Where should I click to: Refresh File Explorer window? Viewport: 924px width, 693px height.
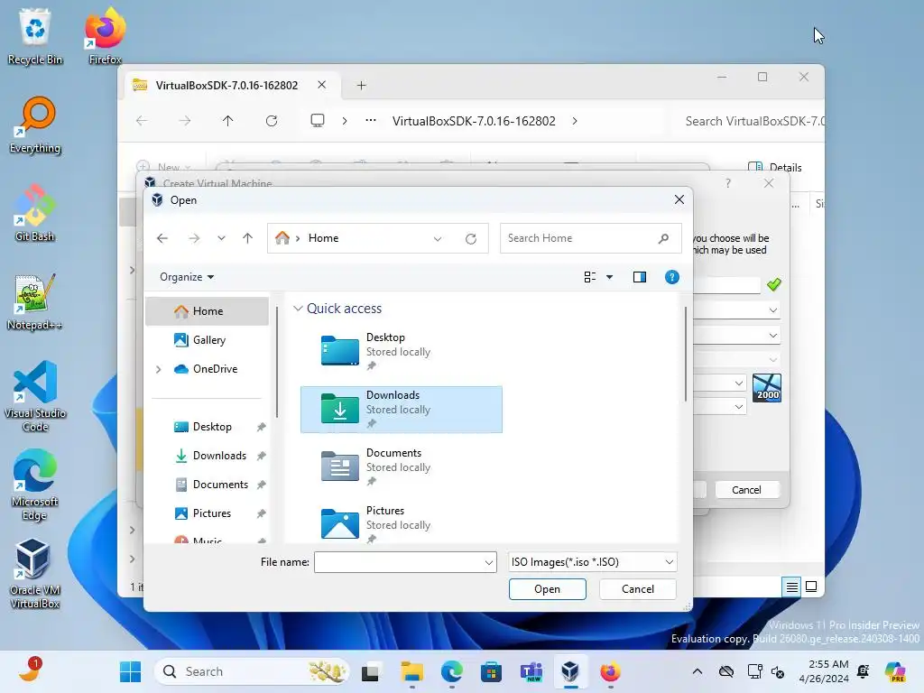[272, 121]
